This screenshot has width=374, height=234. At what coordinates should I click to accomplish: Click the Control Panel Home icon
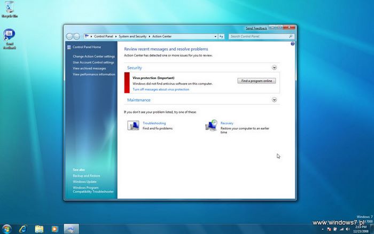point(69,47)
